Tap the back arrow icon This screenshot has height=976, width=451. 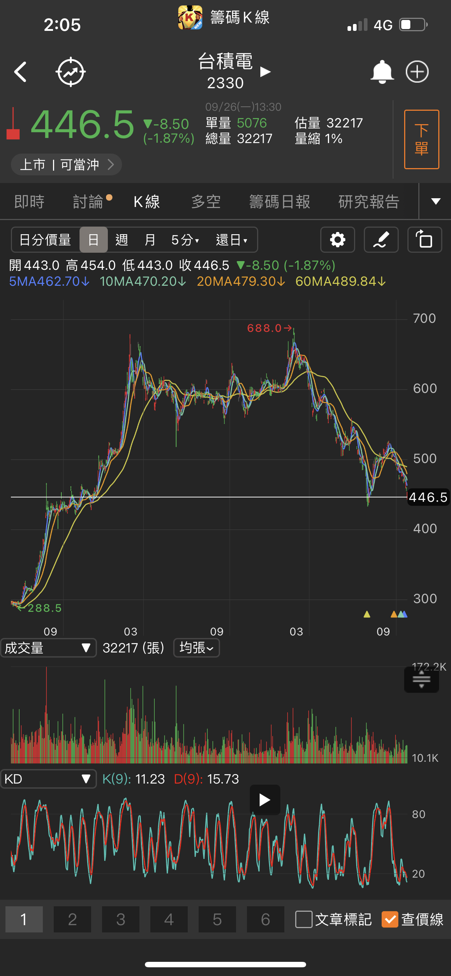tap(20, 72)
